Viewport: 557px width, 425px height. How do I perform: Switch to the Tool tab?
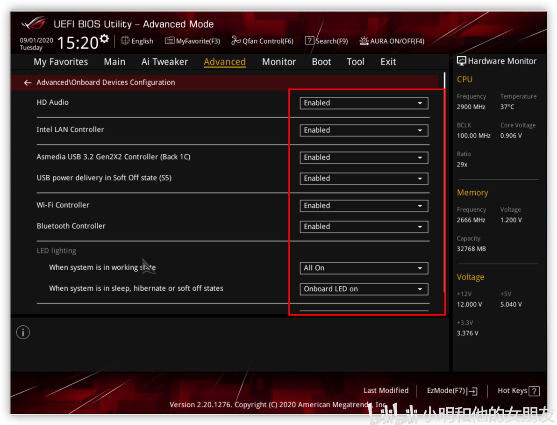coord(355,62)
